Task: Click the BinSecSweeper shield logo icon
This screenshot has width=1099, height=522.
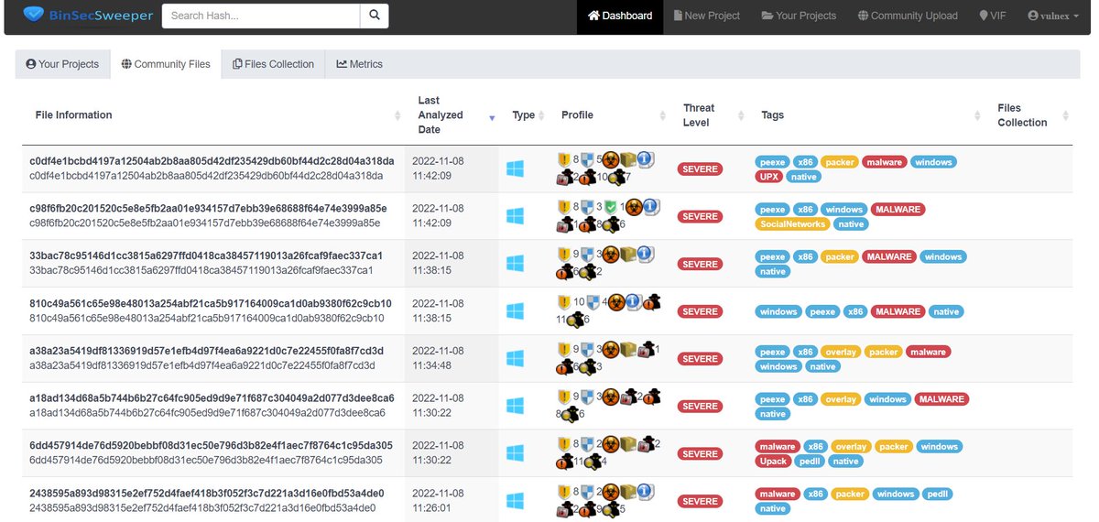Action: pyautogui.click(x=33, y=16)
